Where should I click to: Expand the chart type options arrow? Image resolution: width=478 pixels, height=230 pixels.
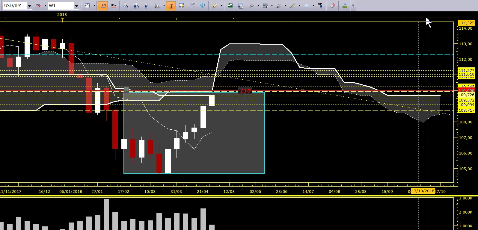[94, 6]
